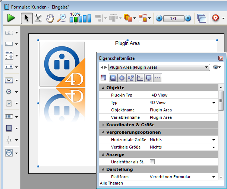
Task: Go to the next form page
Action: pos(188,18)
